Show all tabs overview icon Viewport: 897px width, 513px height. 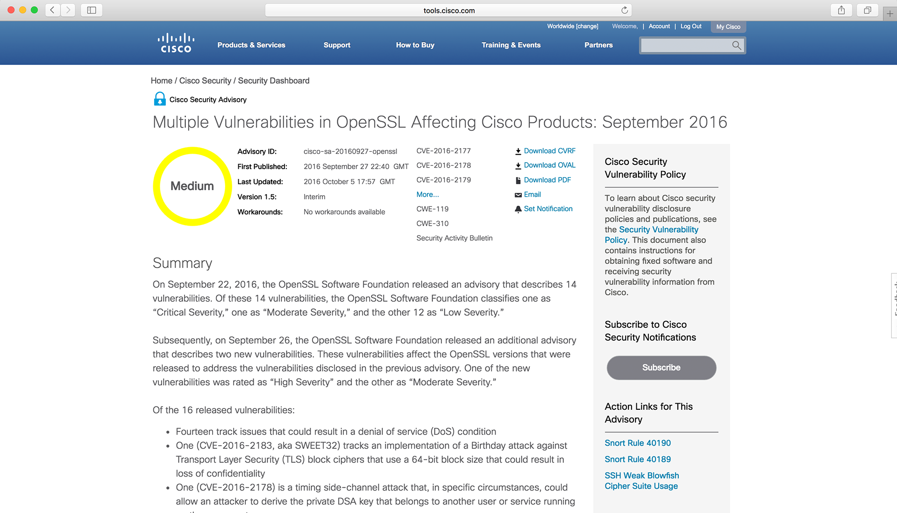[x=868, y=10]
